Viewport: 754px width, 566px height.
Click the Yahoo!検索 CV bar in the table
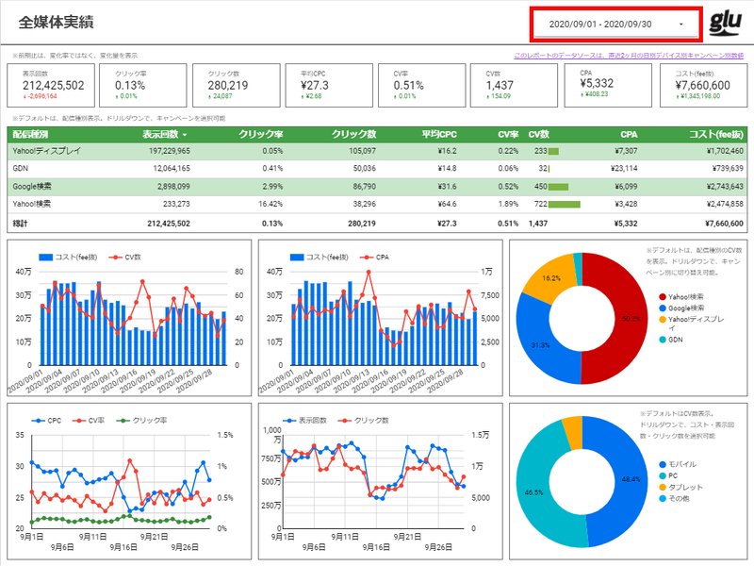point(564,204)
